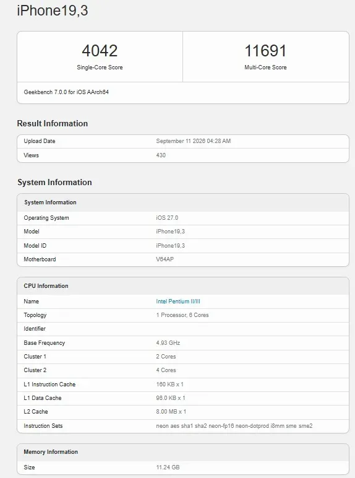
Task: Select the 96.0 KB x 1 value
Action: click(171, 398)
